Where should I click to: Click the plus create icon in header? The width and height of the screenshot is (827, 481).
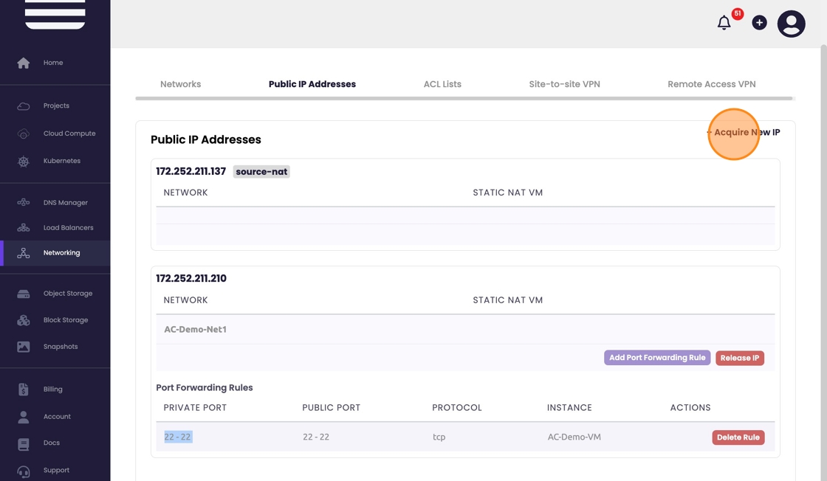click(759, 23)
